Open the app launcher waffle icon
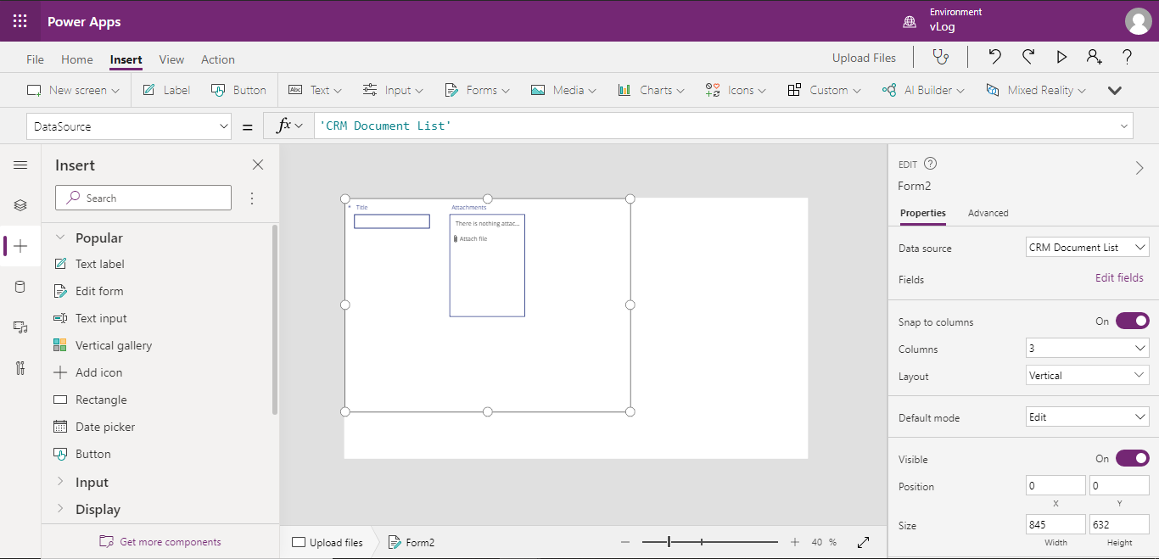Screen dimensions: 1159x559 coord(20,21)
